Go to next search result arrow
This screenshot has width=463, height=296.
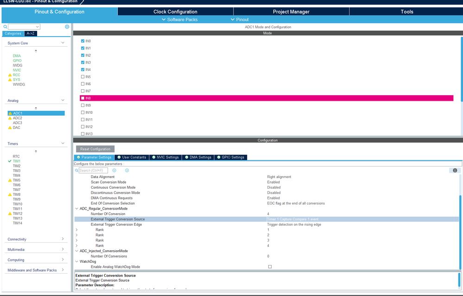coord(127,170)
